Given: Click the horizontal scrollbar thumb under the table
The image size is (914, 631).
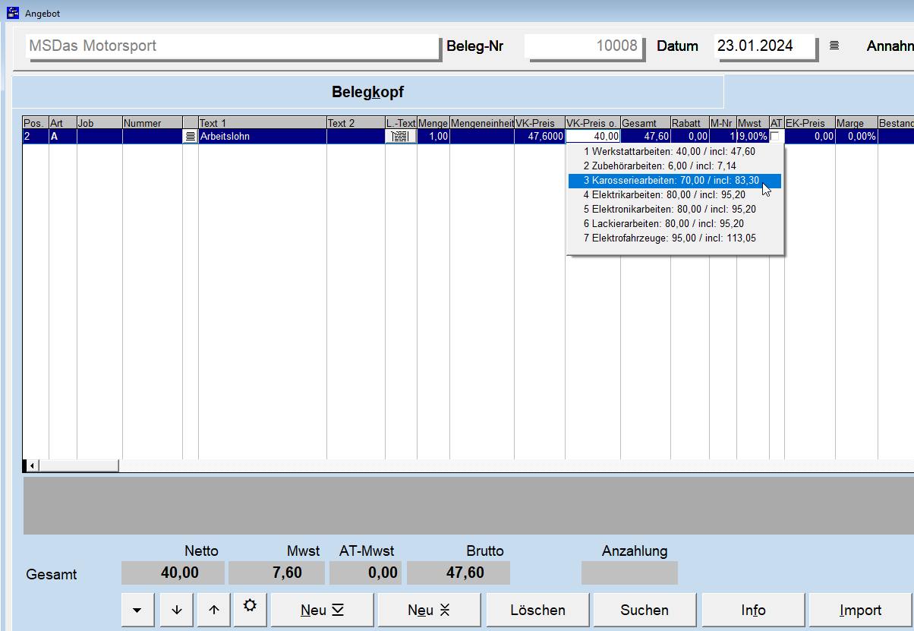Looking at the screenshot, I should 78,465.
